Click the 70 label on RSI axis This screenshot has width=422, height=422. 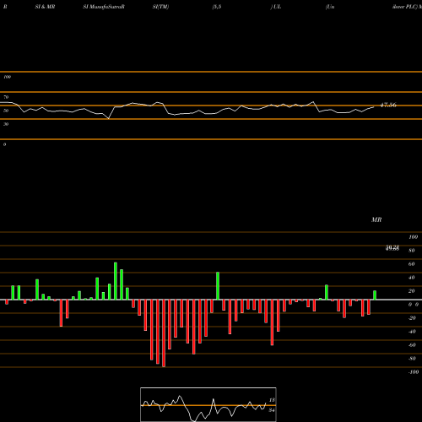coord(6,97)
